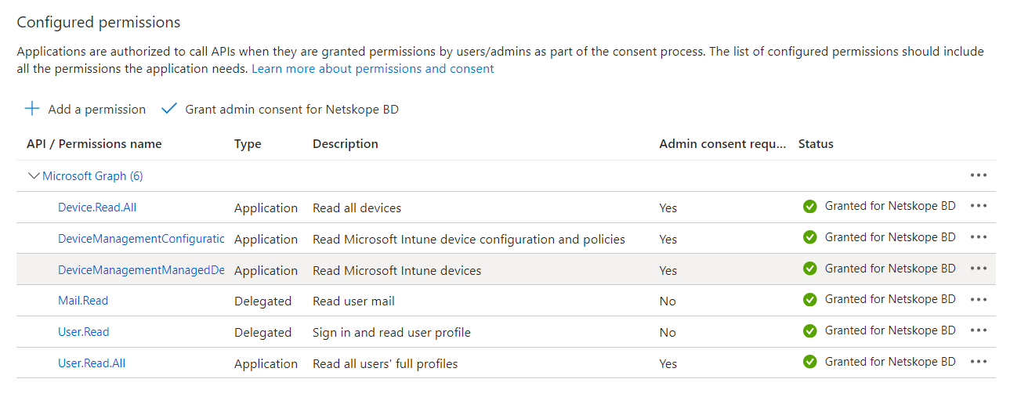Open the Device.Read.All permission

(x=97, y=208)
